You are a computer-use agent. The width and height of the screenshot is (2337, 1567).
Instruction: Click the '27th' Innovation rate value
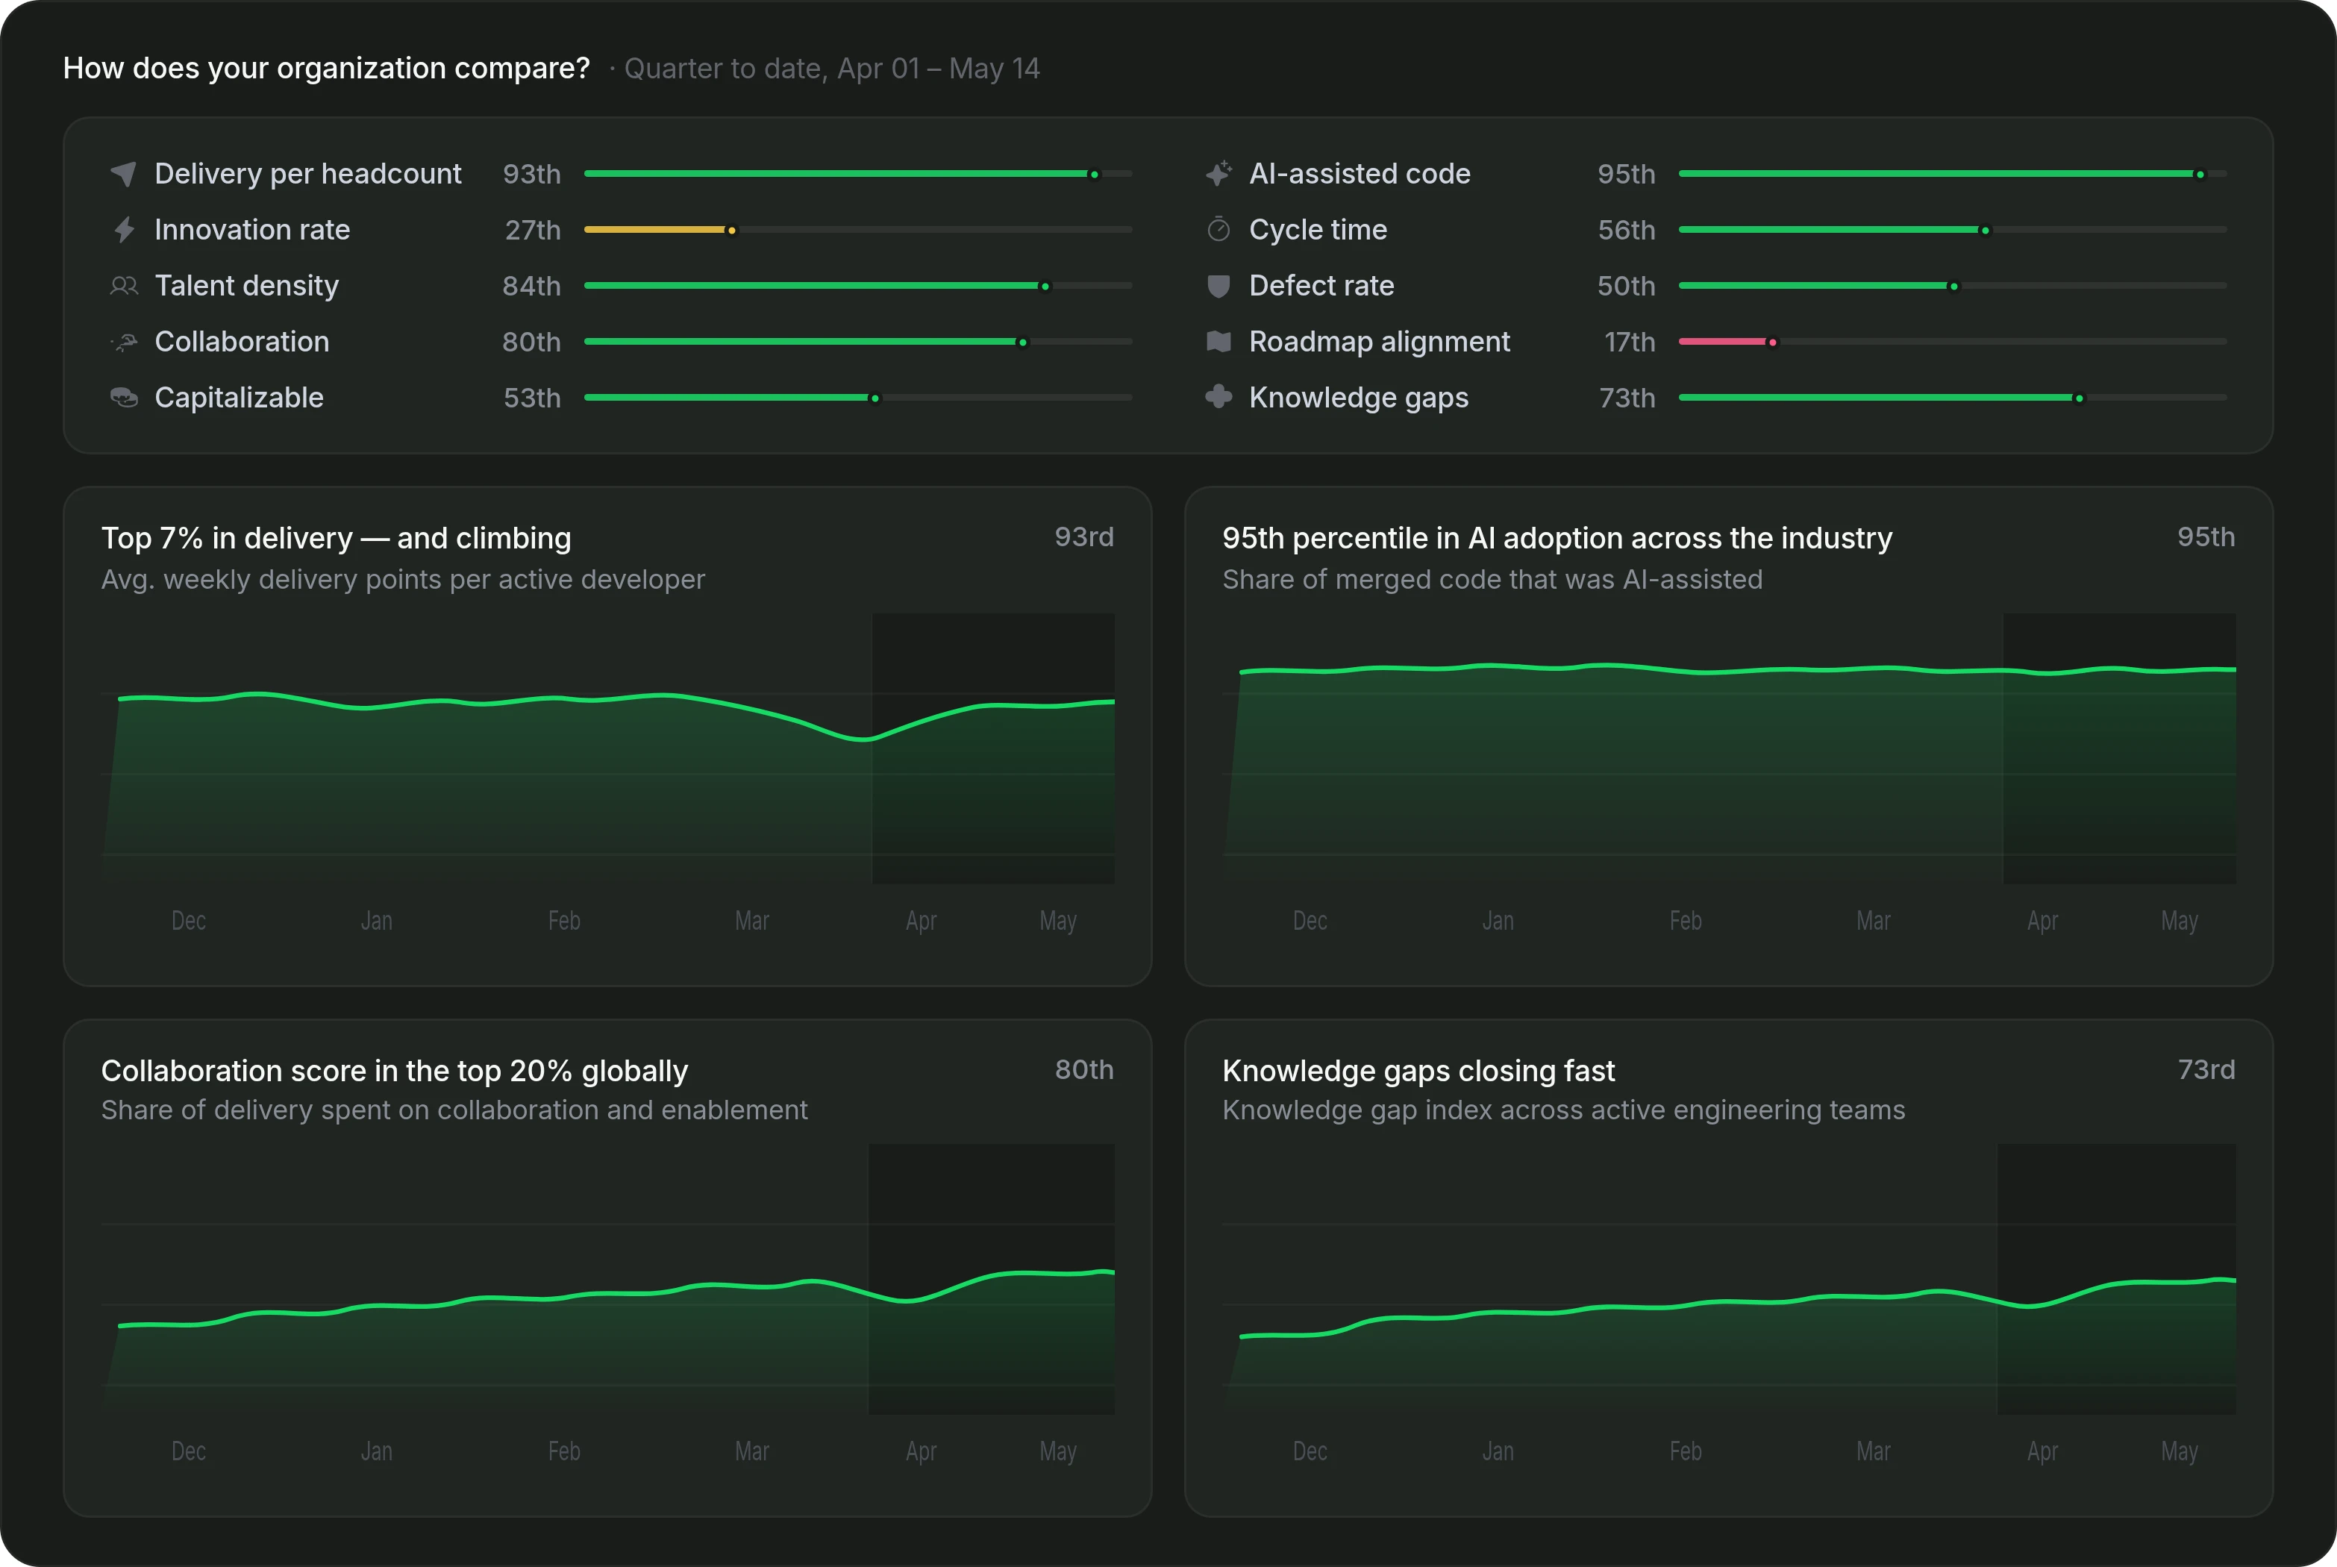(533, 230)
